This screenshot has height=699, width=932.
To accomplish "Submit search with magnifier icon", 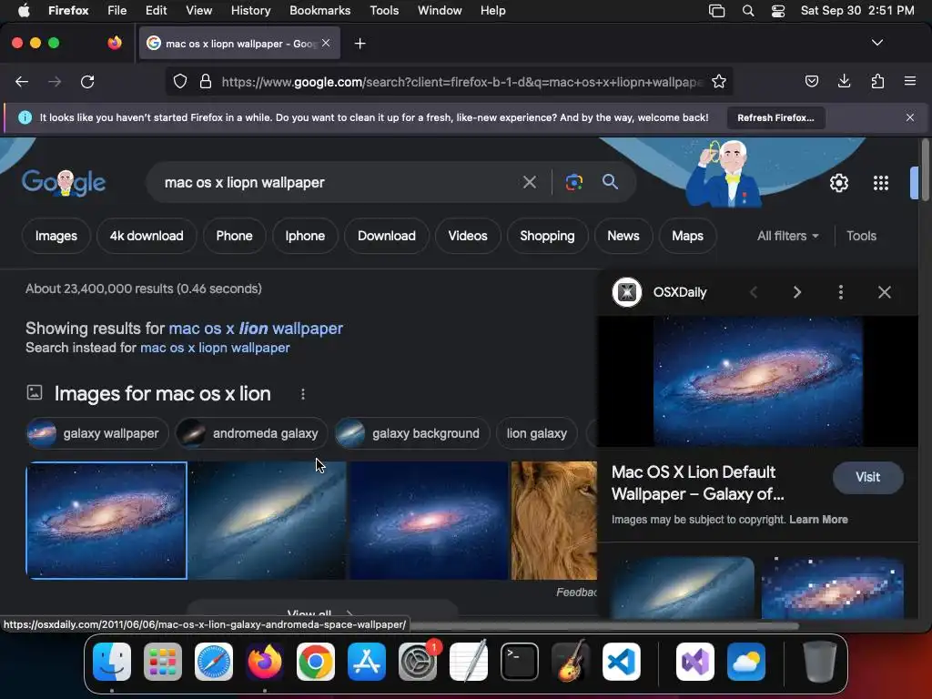I will point(610,182).
